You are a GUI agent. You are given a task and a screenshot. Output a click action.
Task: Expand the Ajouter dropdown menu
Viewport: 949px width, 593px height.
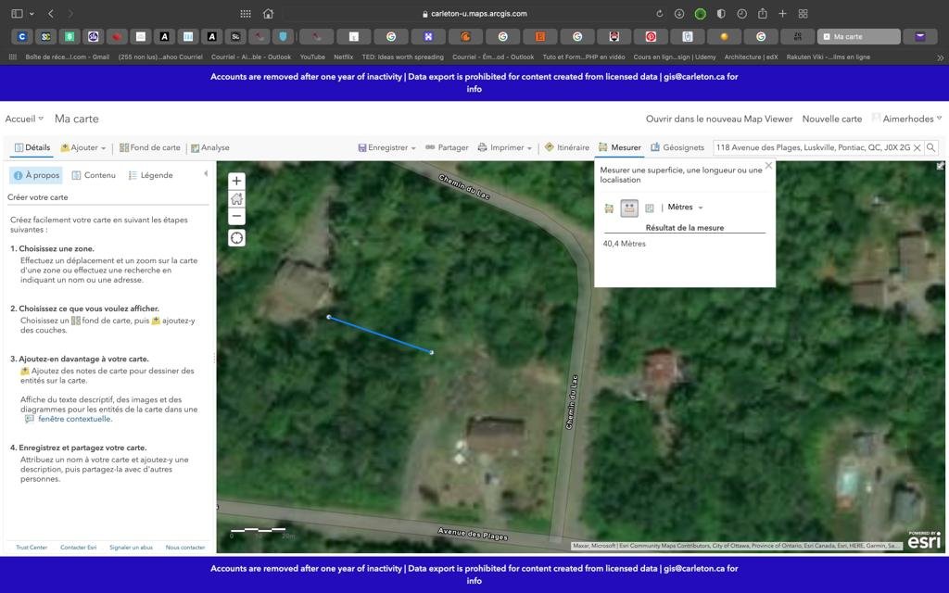83,147
